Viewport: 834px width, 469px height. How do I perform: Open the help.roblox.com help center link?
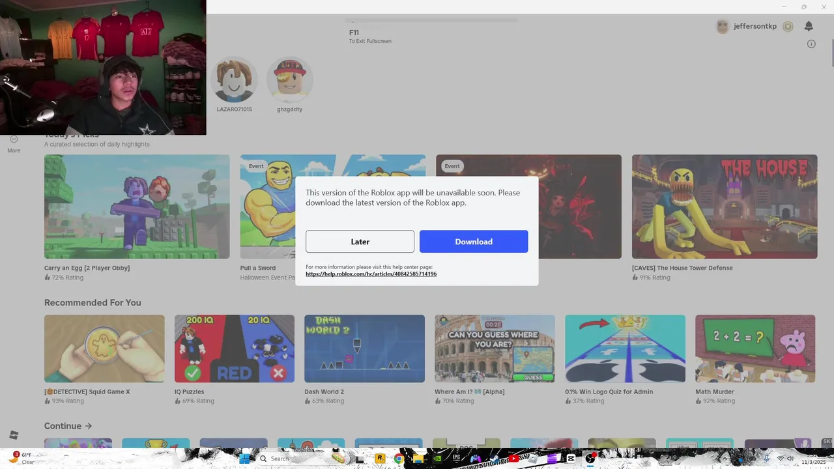coord(371,274)
